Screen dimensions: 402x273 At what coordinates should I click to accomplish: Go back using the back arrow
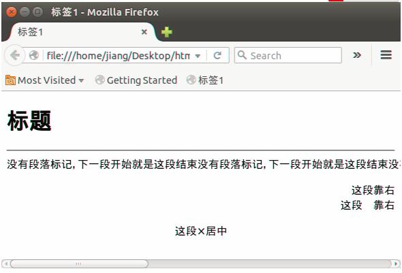14,55
